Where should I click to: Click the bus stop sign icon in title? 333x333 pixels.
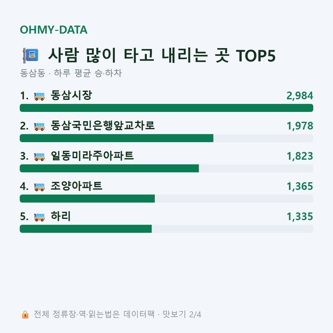coord(31,55)
